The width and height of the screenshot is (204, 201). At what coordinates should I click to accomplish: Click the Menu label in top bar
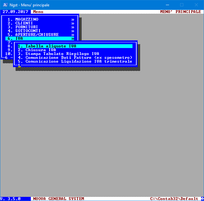click(x=38, y=12)
